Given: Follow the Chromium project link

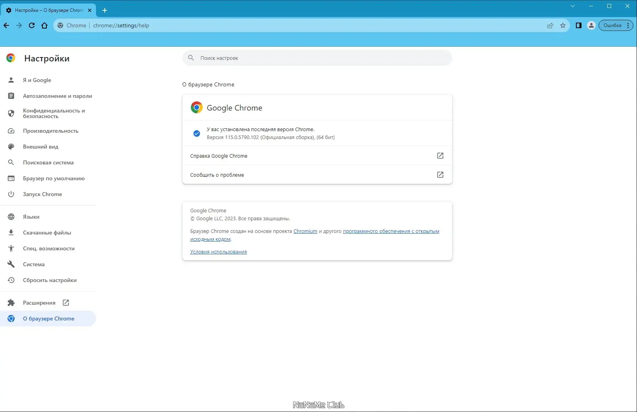Looking at the screenshot, I should [x=305, y=231].
